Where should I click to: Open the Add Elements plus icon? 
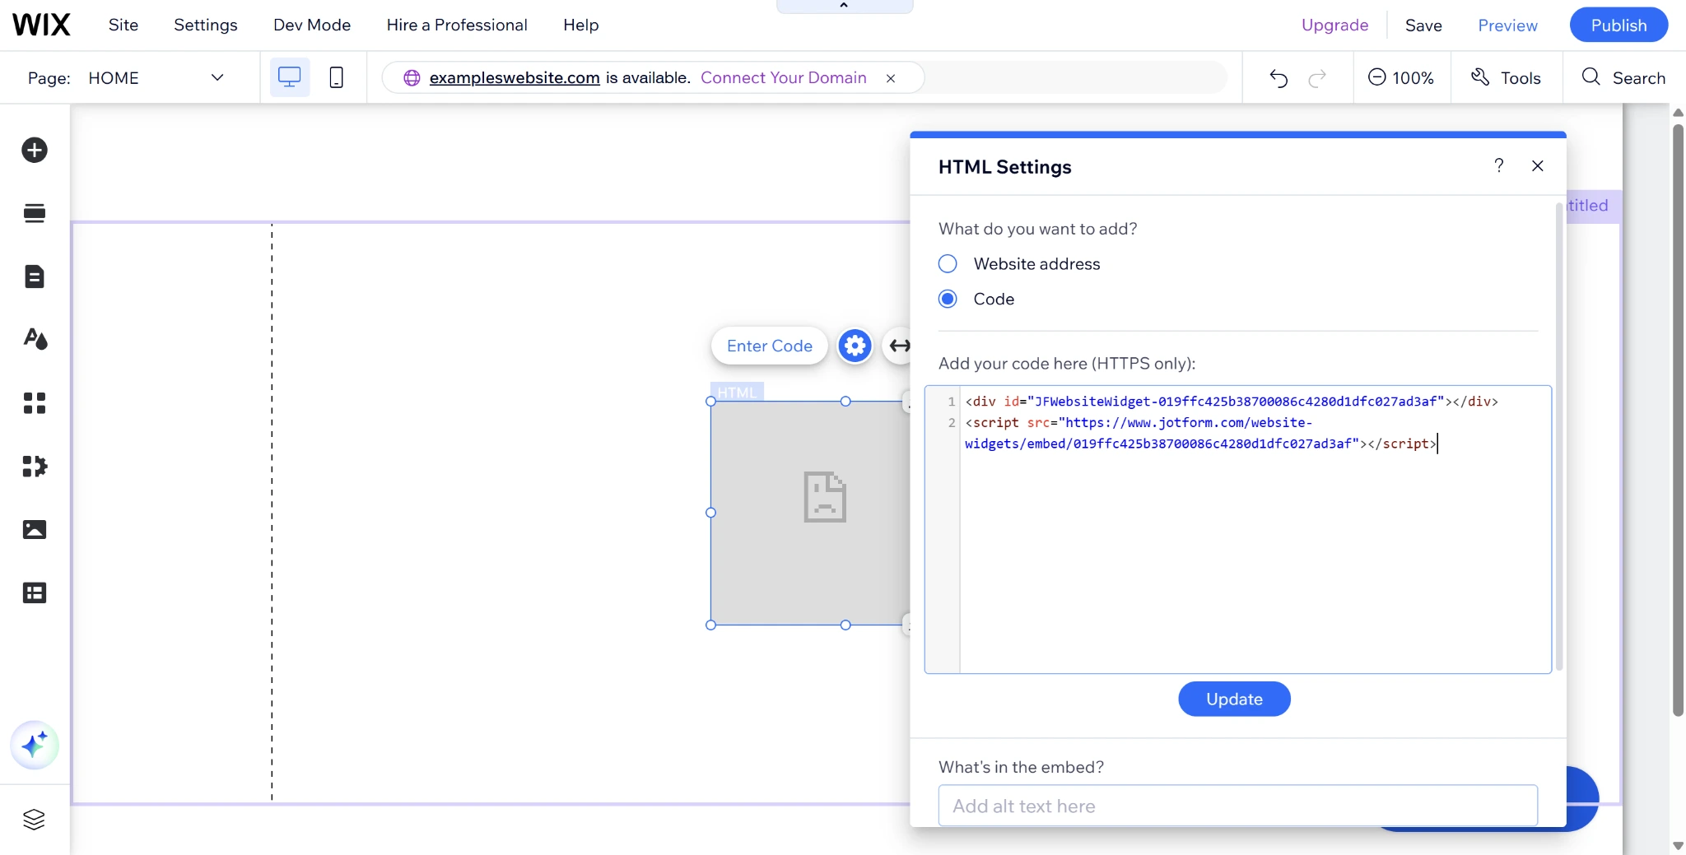point(35,150)
